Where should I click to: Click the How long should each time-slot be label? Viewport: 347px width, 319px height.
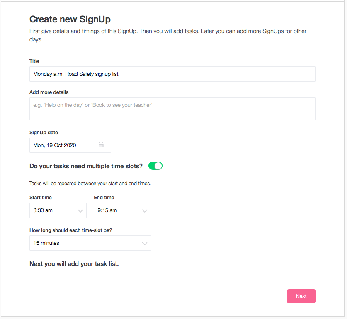[x=71, y=230]
